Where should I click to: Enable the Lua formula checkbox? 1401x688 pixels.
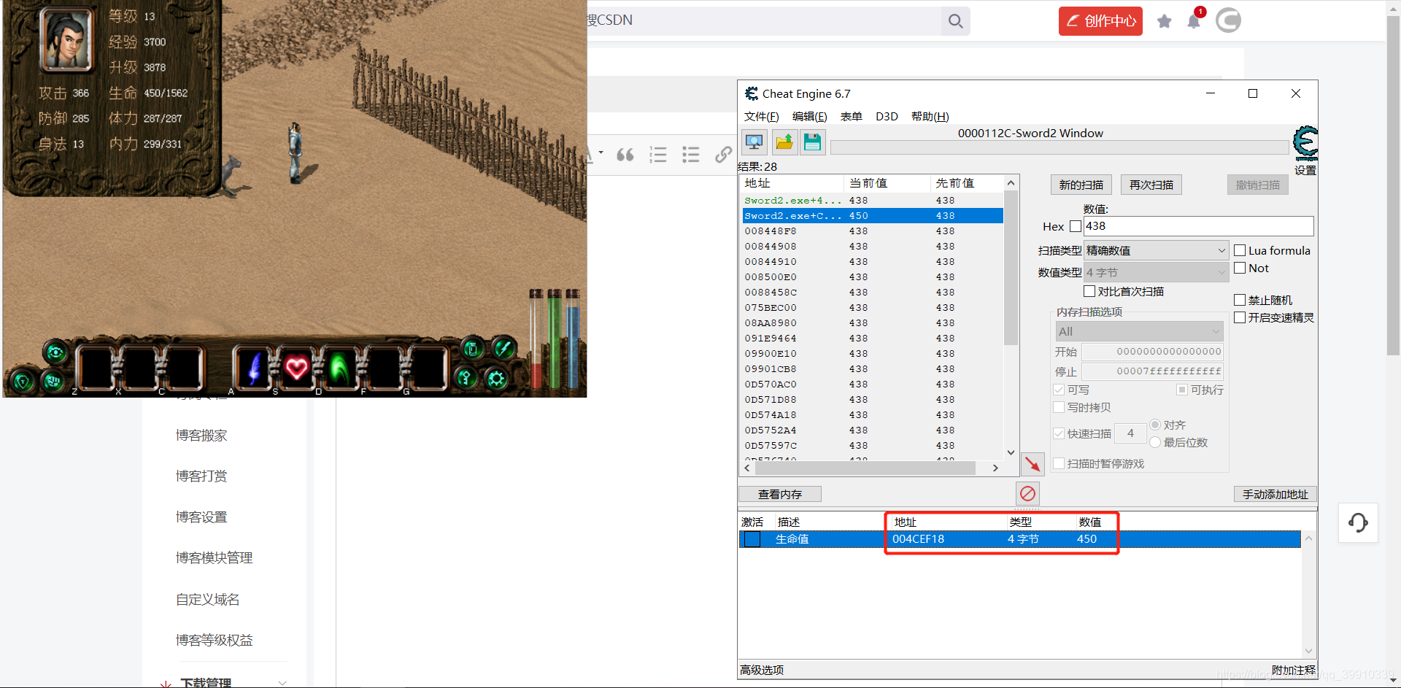[1240, 250]
